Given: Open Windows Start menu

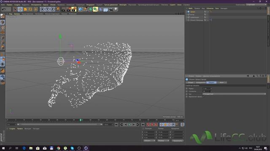Looking at the screenshot, I should 3,148.
